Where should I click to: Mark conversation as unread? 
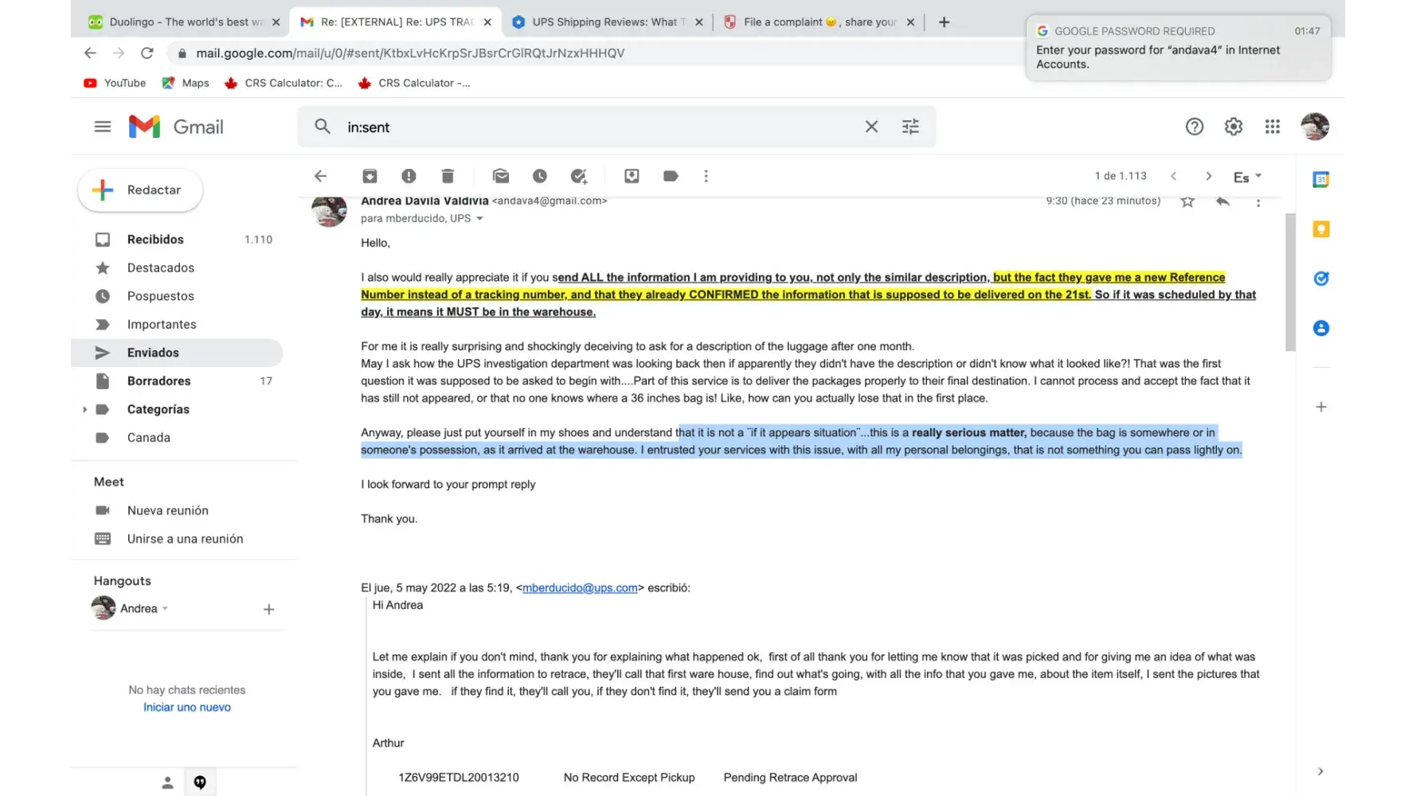coord(501,176)
